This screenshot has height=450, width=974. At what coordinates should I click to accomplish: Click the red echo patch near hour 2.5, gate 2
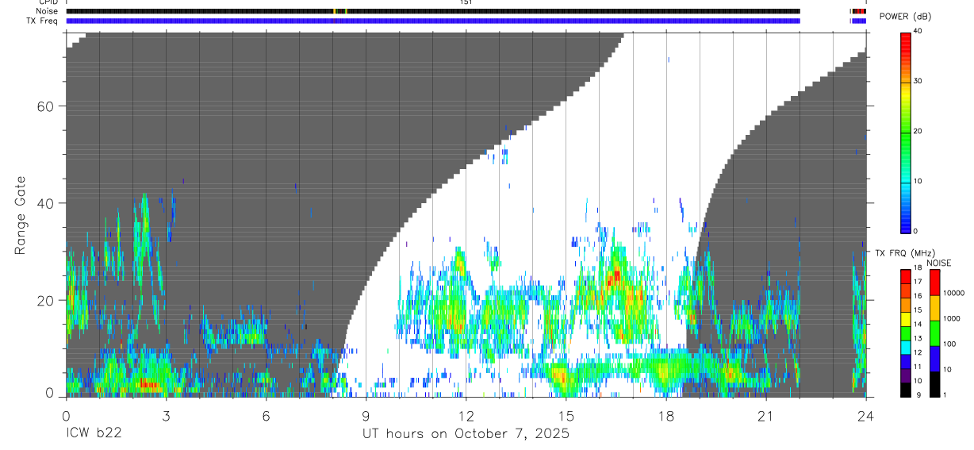148,385
